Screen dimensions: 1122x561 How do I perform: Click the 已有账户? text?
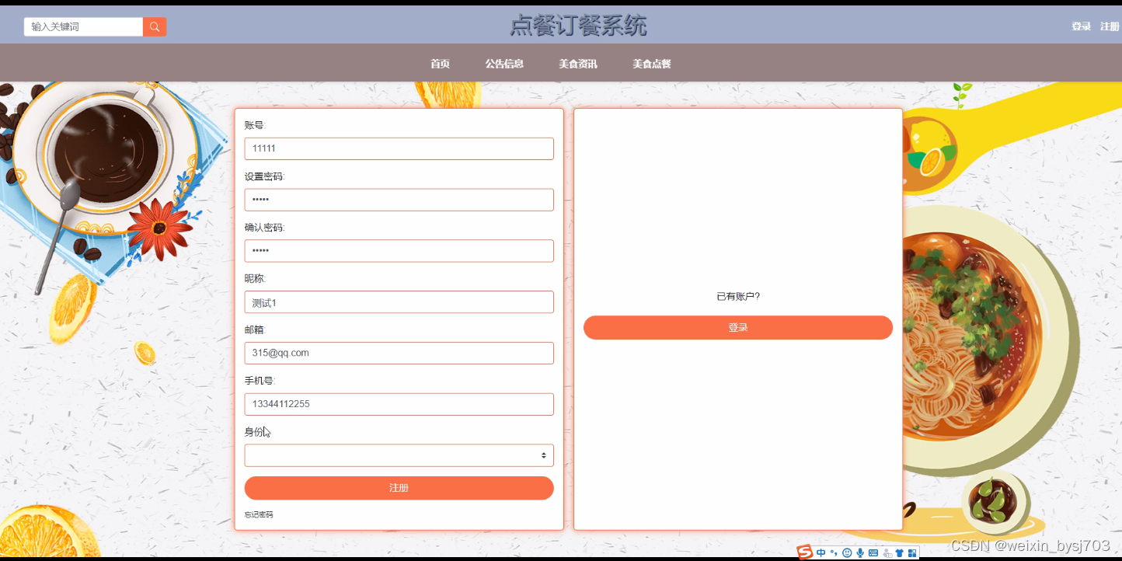(738, 296)
